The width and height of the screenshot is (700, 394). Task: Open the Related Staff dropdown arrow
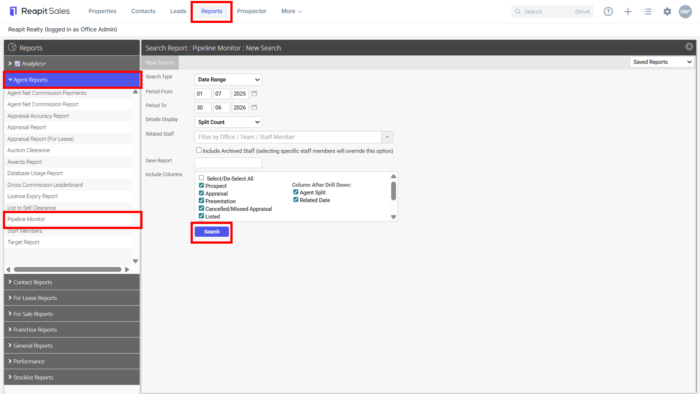(387, 137)
